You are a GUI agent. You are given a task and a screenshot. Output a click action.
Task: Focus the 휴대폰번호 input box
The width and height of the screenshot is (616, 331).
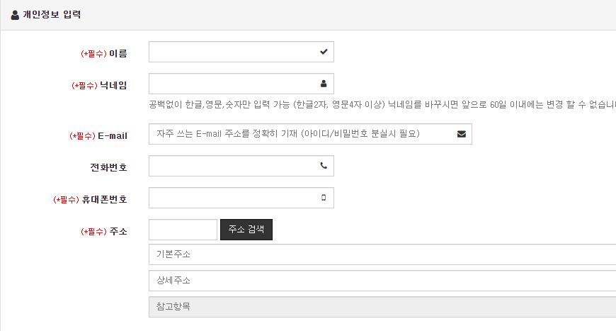[x=232, y=198]
